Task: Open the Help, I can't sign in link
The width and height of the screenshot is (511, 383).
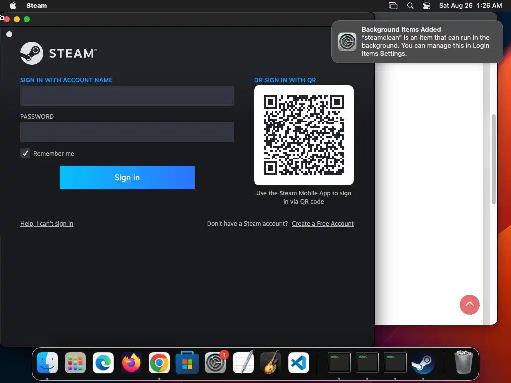Action: (x=47, y=224)
